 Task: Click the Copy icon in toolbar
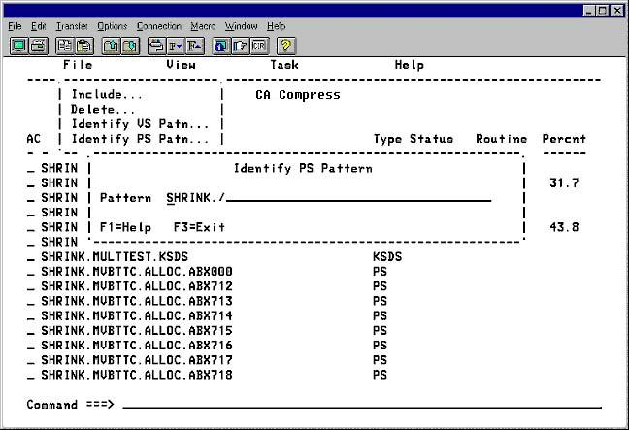63,45
